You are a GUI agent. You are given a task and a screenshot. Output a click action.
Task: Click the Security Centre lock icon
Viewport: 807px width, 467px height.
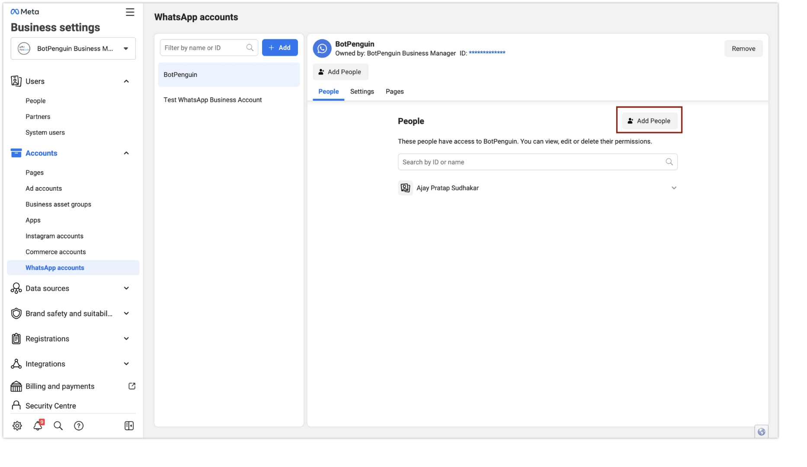(x=16, y=406)
